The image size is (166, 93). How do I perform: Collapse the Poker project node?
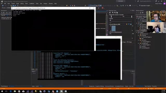pos(137,23)
